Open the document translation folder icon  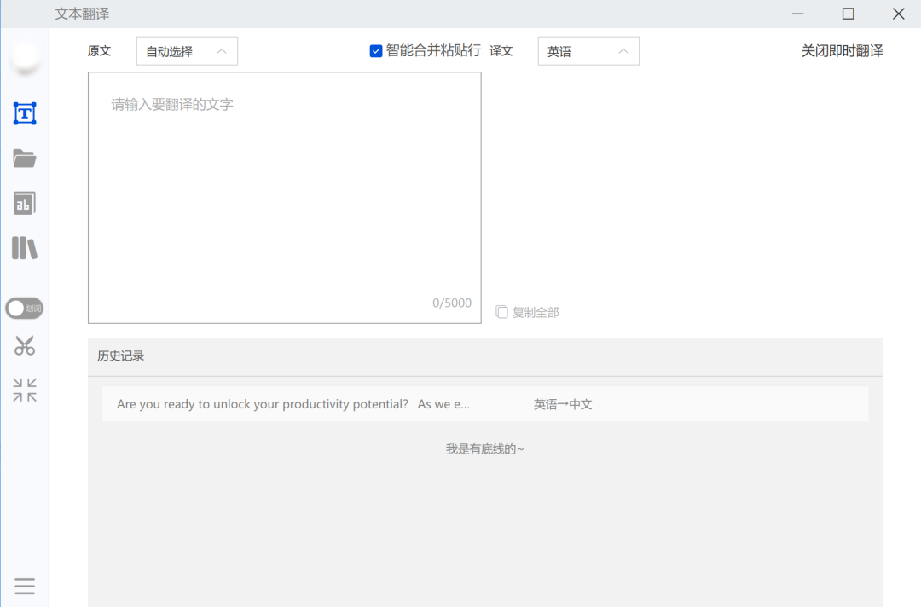[x=25, y=158]
